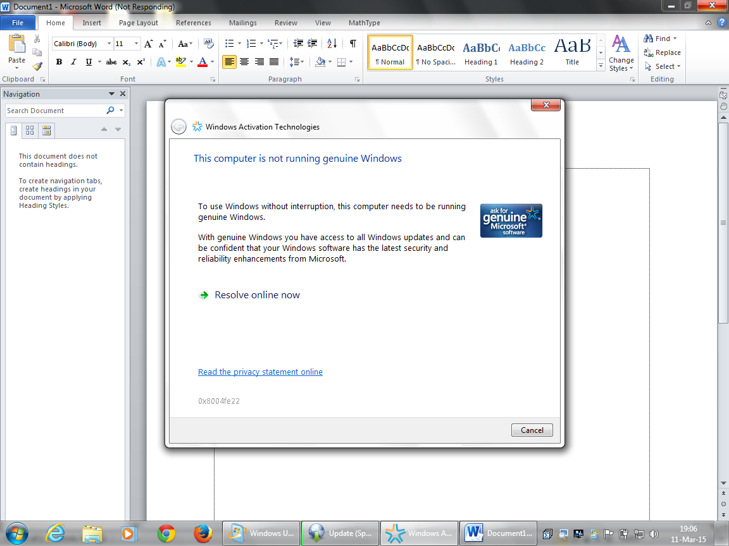The height and width of the screenshot is (546, 729).
Task: Close the Navigation pane
Action: (x=123, y=94)
